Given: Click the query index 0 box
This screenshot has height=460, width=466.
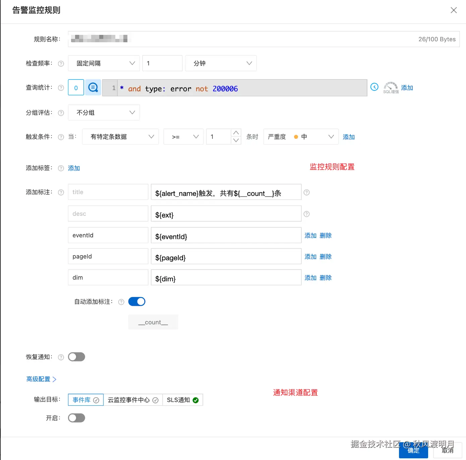Looking at the screenshot, I should (x=76, y=88).
